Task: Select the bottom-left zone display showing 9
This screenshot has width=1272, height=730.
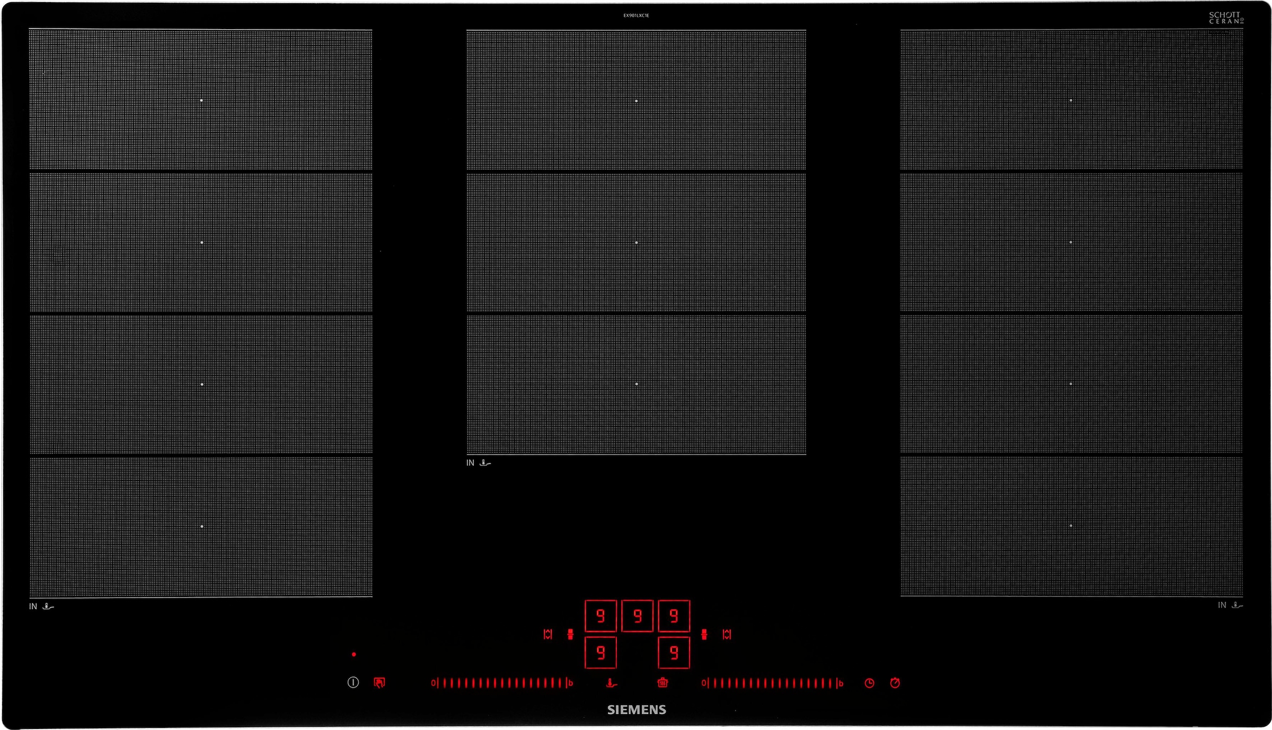Action: 600,653
